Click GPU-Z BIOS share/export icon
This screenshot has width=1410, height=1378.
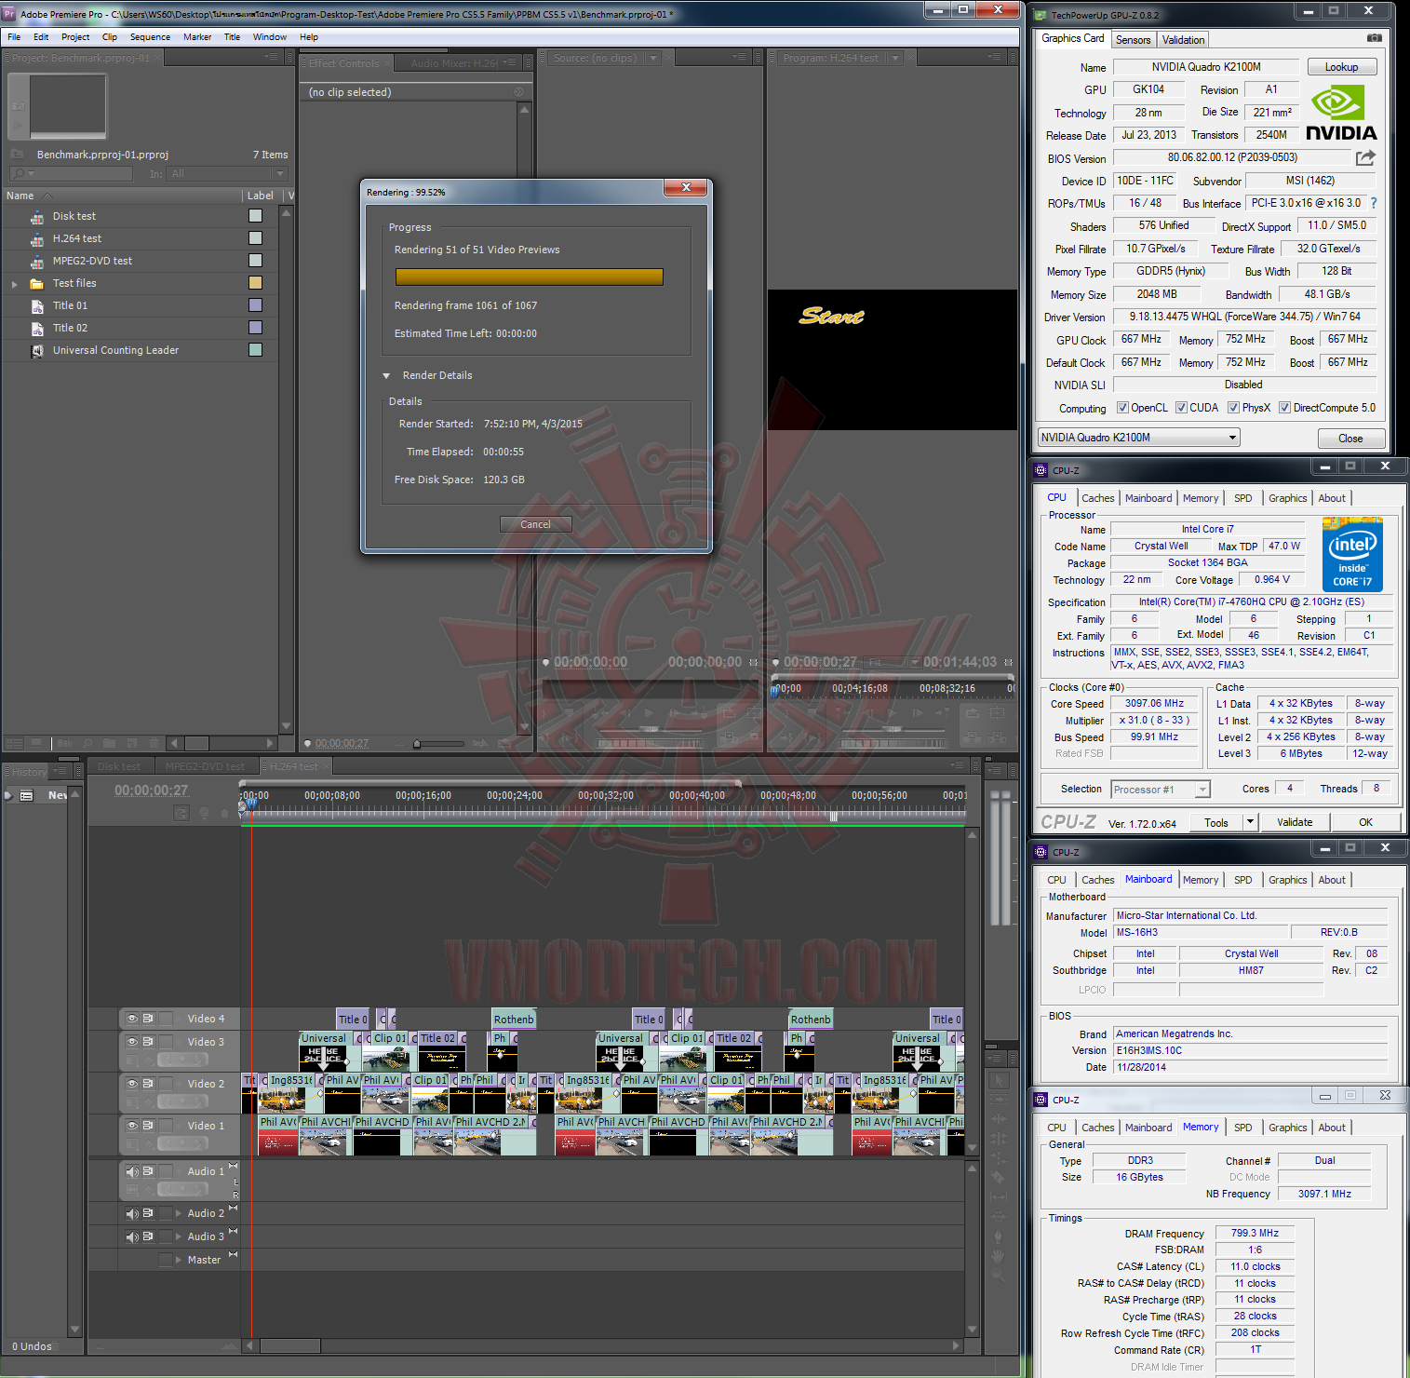(x=1365, y=158)
